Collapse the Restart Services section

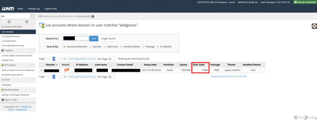(x=33, y=90)
